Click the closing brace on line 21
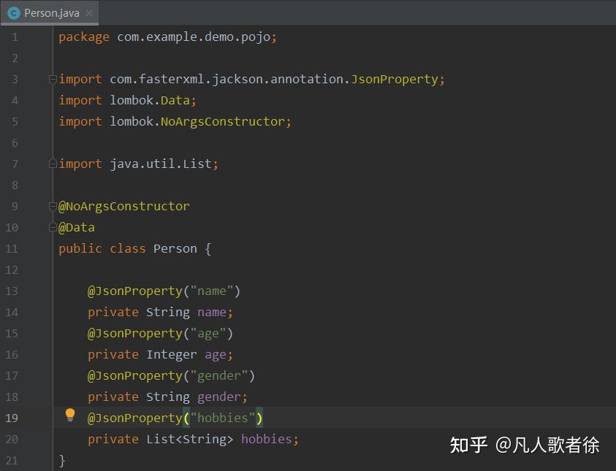616x471 pixels. [x=62, y=460]
